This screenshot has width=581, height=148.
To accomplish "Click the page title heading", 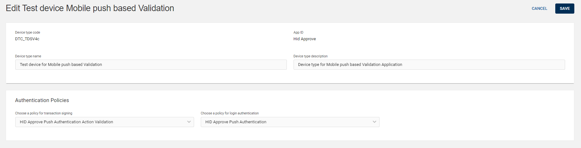I will click(x=90, y=8).
